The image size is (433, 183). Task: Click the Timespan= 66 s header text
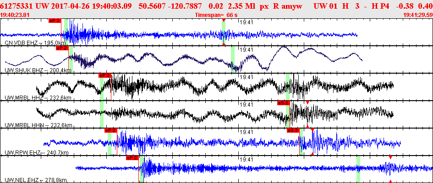(216, 15)
